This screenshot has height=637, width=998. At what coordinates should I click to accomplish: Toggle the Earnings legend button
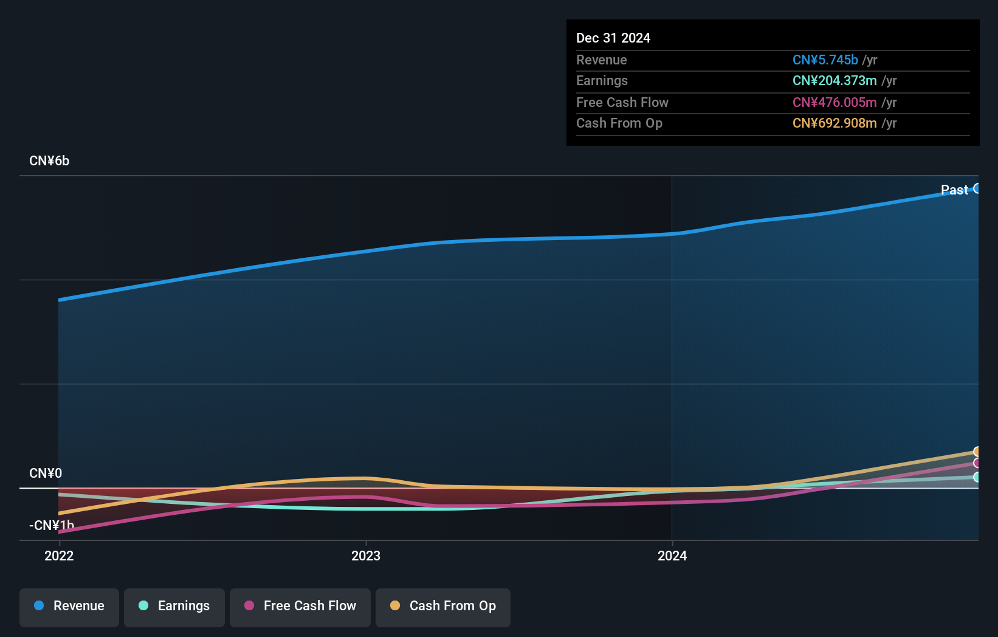[x=174, y=607]
